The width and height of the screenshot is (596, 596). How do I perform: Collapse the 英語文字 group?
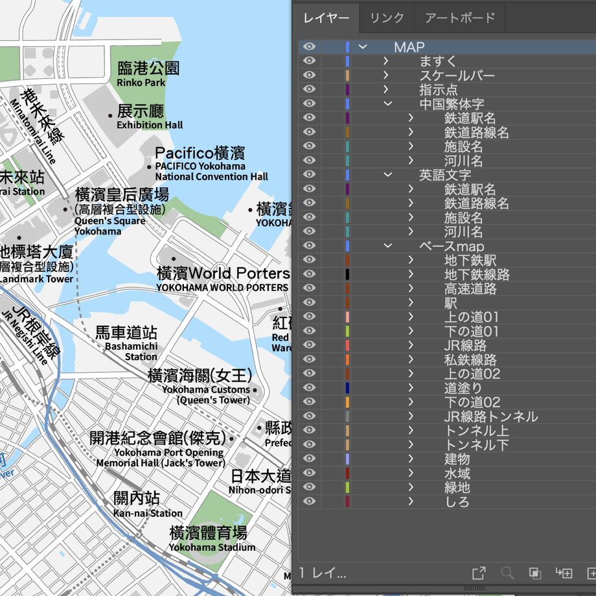tap(387, 174)
